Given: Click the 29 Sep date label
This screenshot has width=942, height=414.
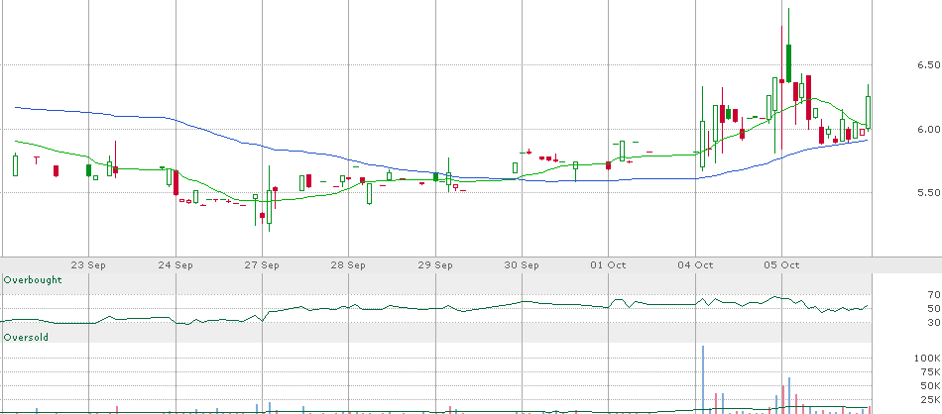Looking at the screenshot, I should 435,265.
